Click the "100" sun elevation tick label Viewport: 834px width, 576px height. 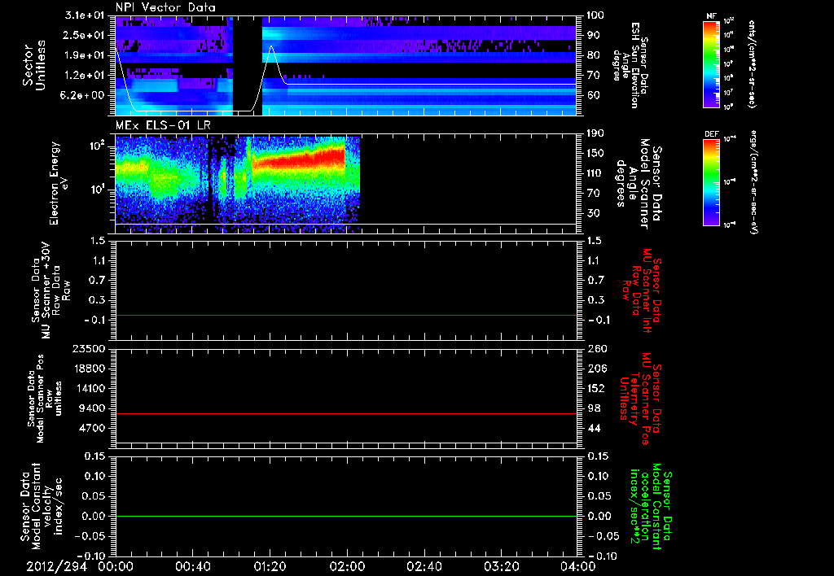click(595, 15)
